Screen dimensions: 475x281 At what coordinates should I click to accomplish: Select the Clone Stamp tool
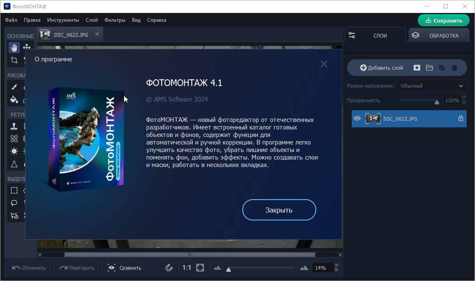(x=14, y=126)
